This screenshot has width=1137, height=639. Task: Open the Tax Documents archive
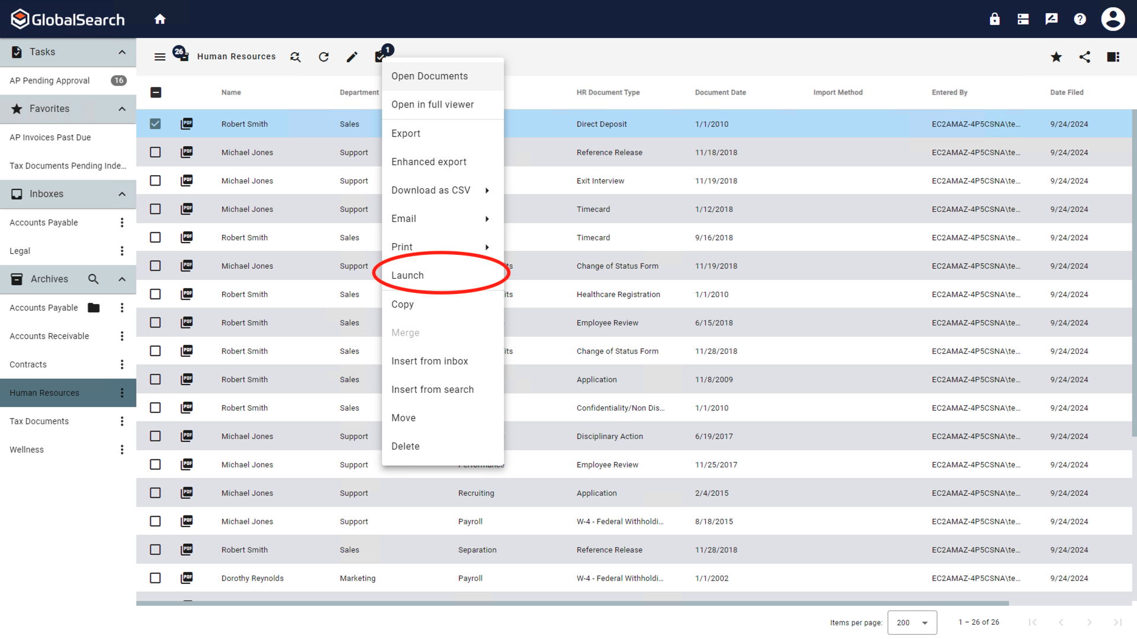tap(38, 421)
